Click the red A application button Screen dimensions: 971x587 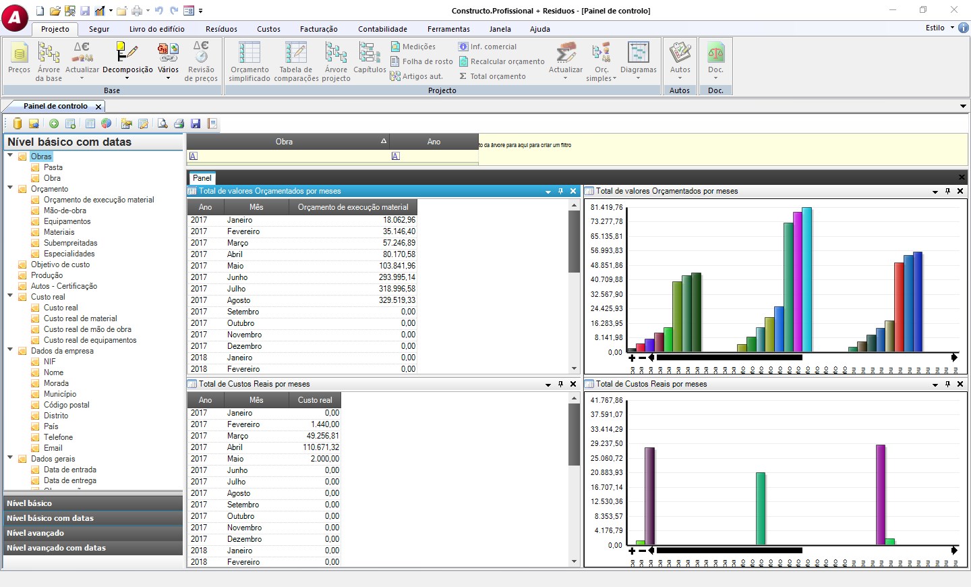click(15, 17)
